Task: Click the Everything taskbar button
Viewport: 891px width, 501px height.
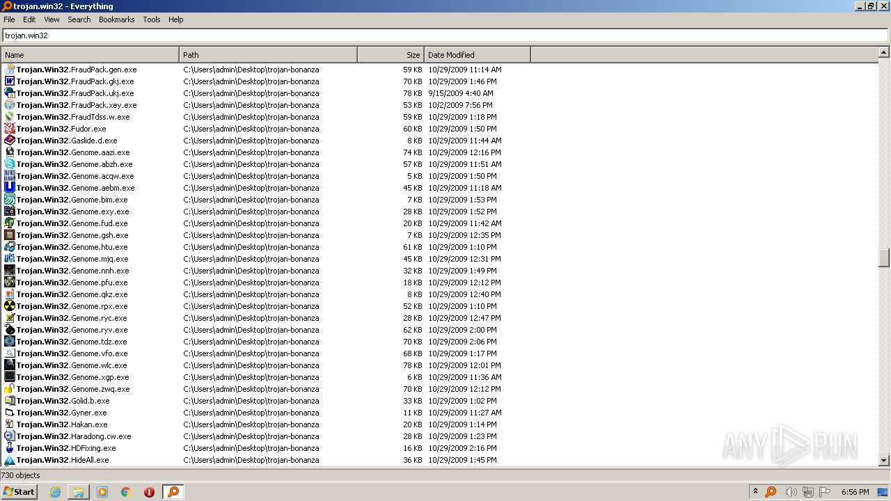Action: point(173,492)
